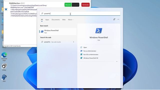
Task: Click the large PowerShell logo in details pane
Action: [99, 30]
